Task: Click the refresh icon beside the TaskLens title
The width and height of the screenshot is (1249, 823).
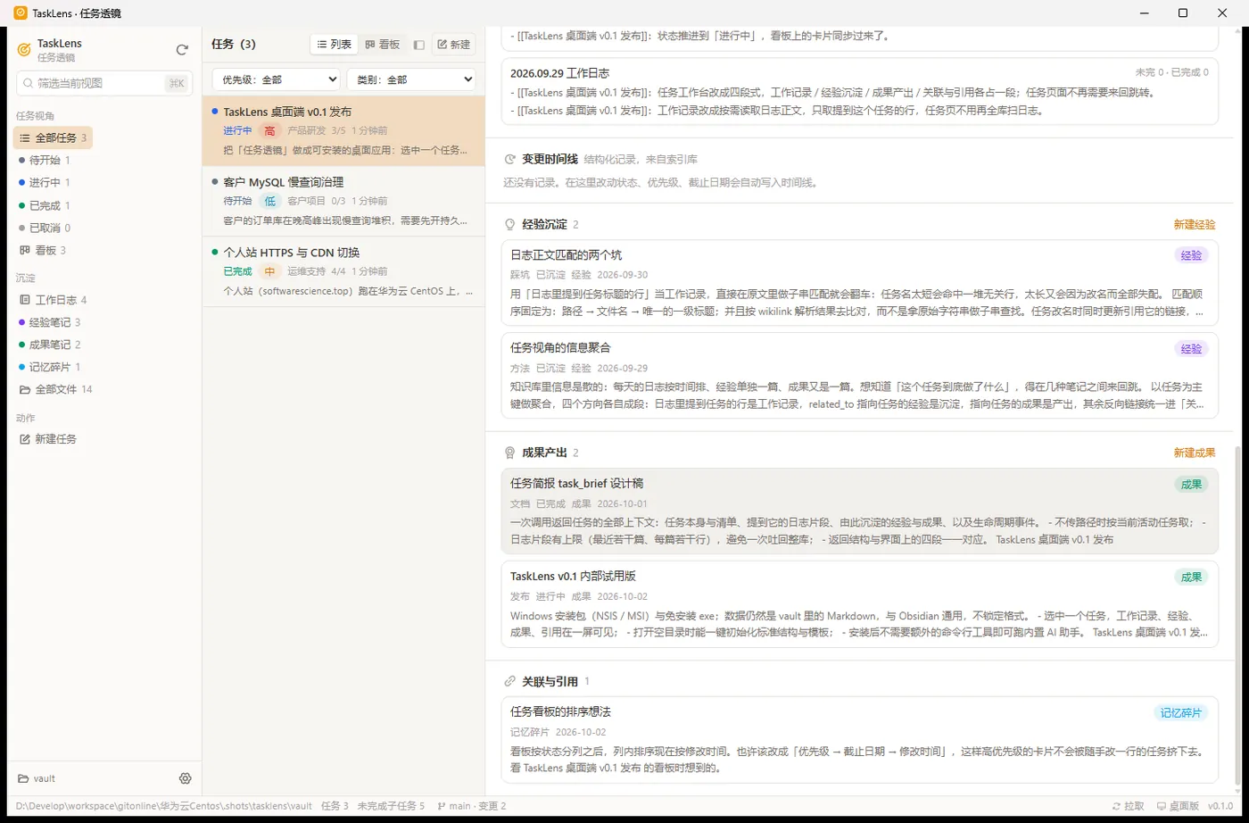Action: [182, 51]
